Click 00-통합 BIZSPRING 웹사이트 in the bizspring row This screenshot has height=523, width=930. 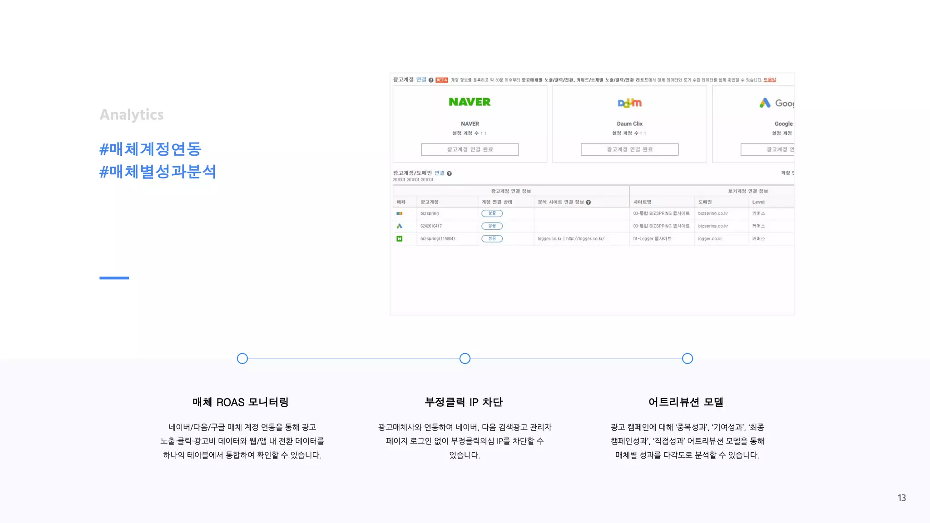pos(661,213)
